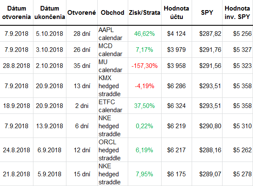253x186 pixels.
Task: Select the Zisk/Strata header cell
Action: (145, 13)
